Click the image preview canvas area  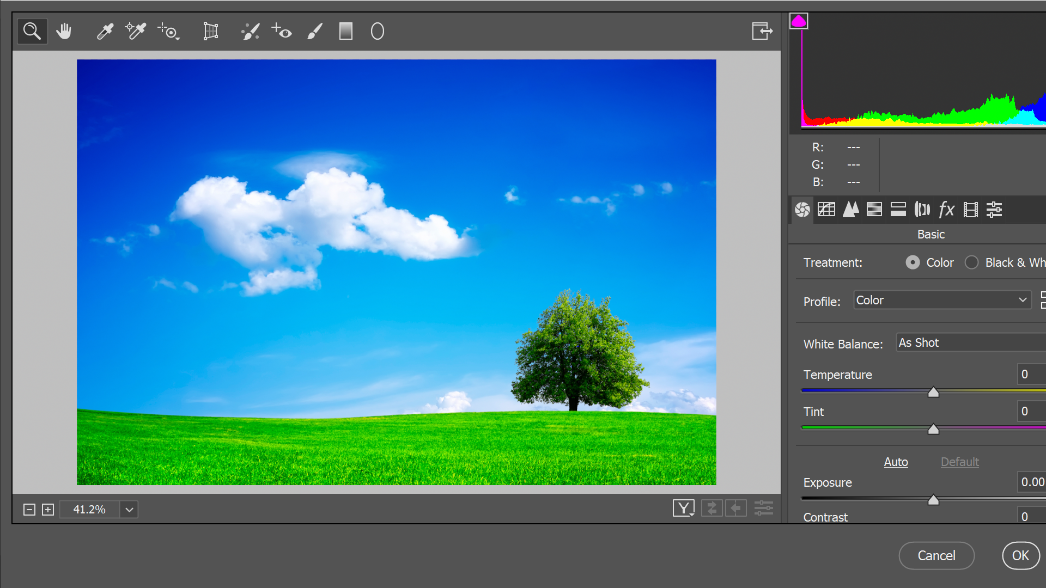coord(396,272)
